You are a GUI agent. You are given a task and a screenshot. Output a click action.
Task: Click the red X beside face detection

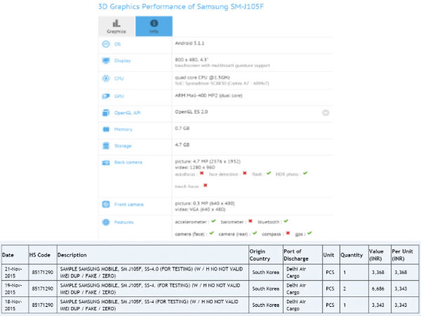245,173
